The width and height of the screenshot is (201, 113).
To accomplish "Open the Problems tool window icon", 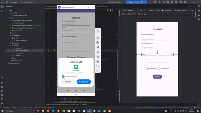I will [2, 91].
